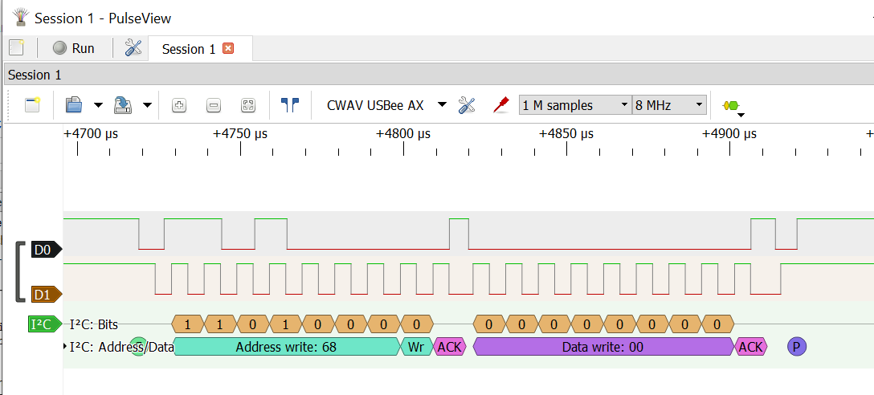Open the 8 MHz sample rate dropdown
The image size is (874, 395).
[x=669, y=104]
